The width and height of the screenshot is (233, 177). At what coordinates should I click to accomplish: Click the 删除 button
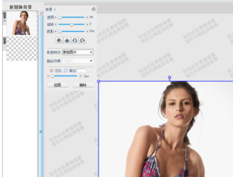pyautogui.click(x=83, y=85)
